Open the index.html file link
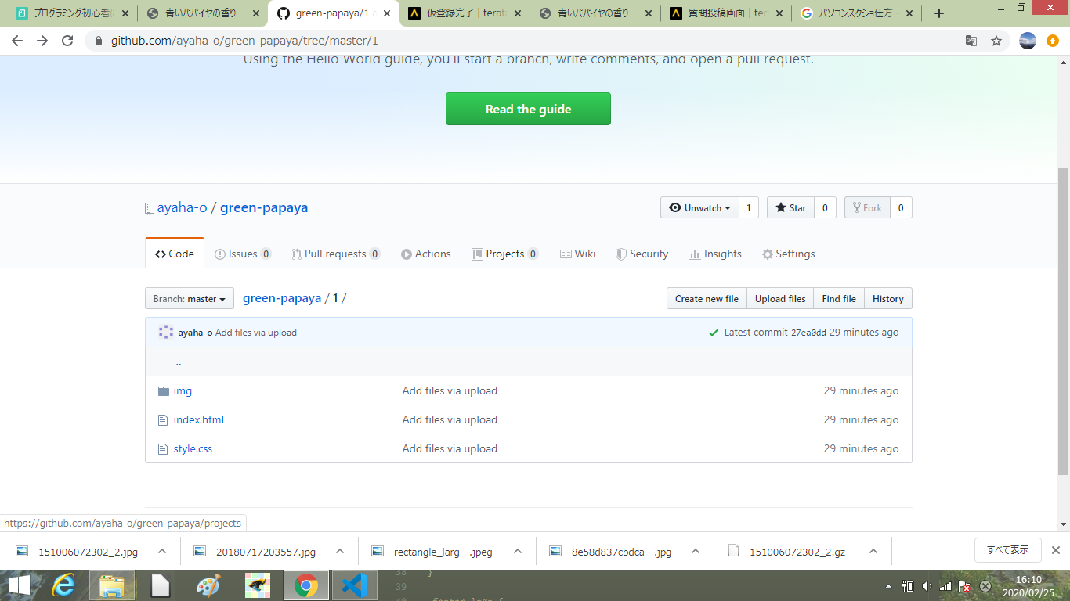The height and width of the screenshot is (601, 1070). [198, 419]
